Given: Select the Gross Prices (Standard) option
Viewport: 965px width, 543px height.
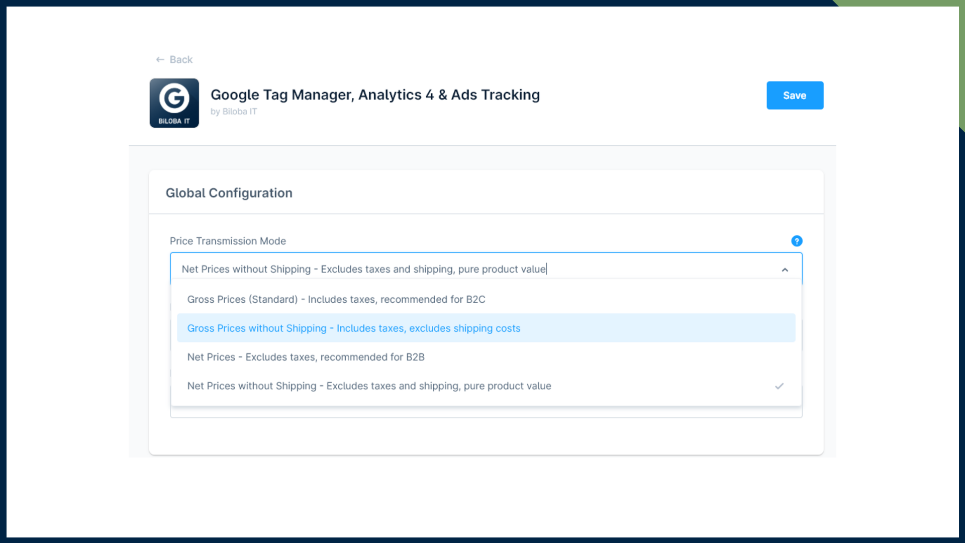Looking at the screenshot, I should tap(336, 300).
